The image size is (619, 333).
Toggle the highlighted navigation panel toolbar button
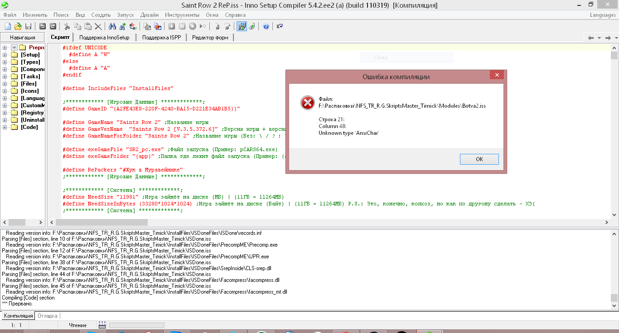242,26
